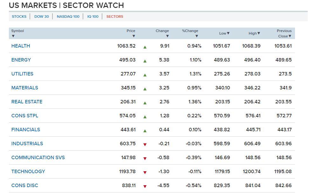Select the NASDAQ 100 tab
This screenshot has height=196, width=309.
(x=68, y=16)
